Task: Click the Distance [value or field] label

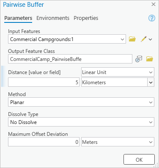Action: 34,72
